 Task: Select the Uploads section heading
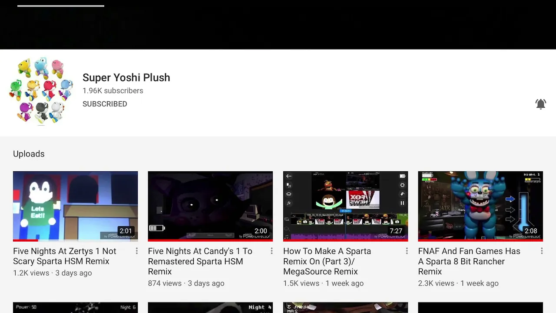[x=29, y=154]
